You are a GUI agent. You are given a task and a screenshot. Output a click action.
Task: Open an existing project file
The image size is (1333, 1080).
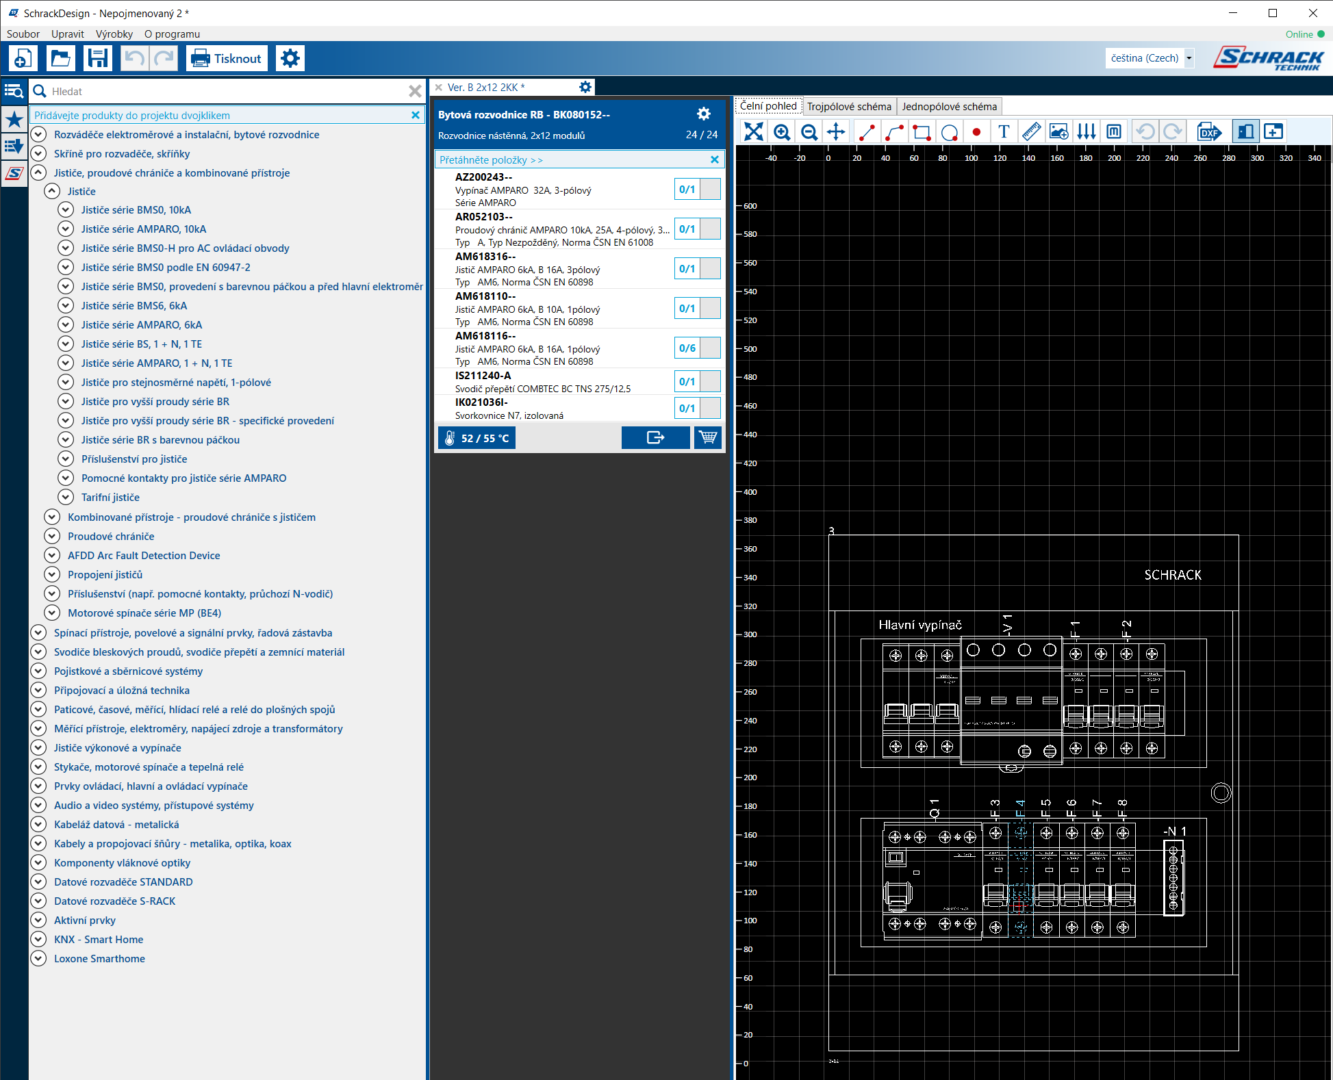click(x=60, y=58)
